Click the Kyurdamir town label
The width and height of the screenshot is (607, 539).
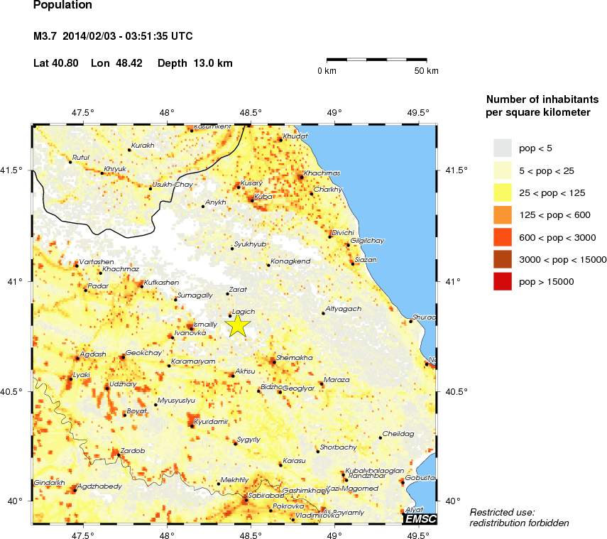211,422
